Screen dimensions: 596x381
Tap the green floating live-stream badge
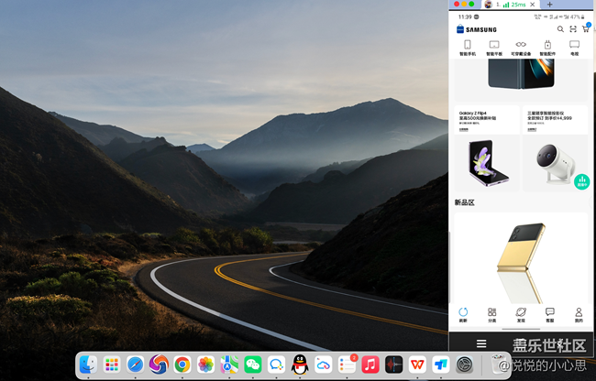(x=580, y=182)
